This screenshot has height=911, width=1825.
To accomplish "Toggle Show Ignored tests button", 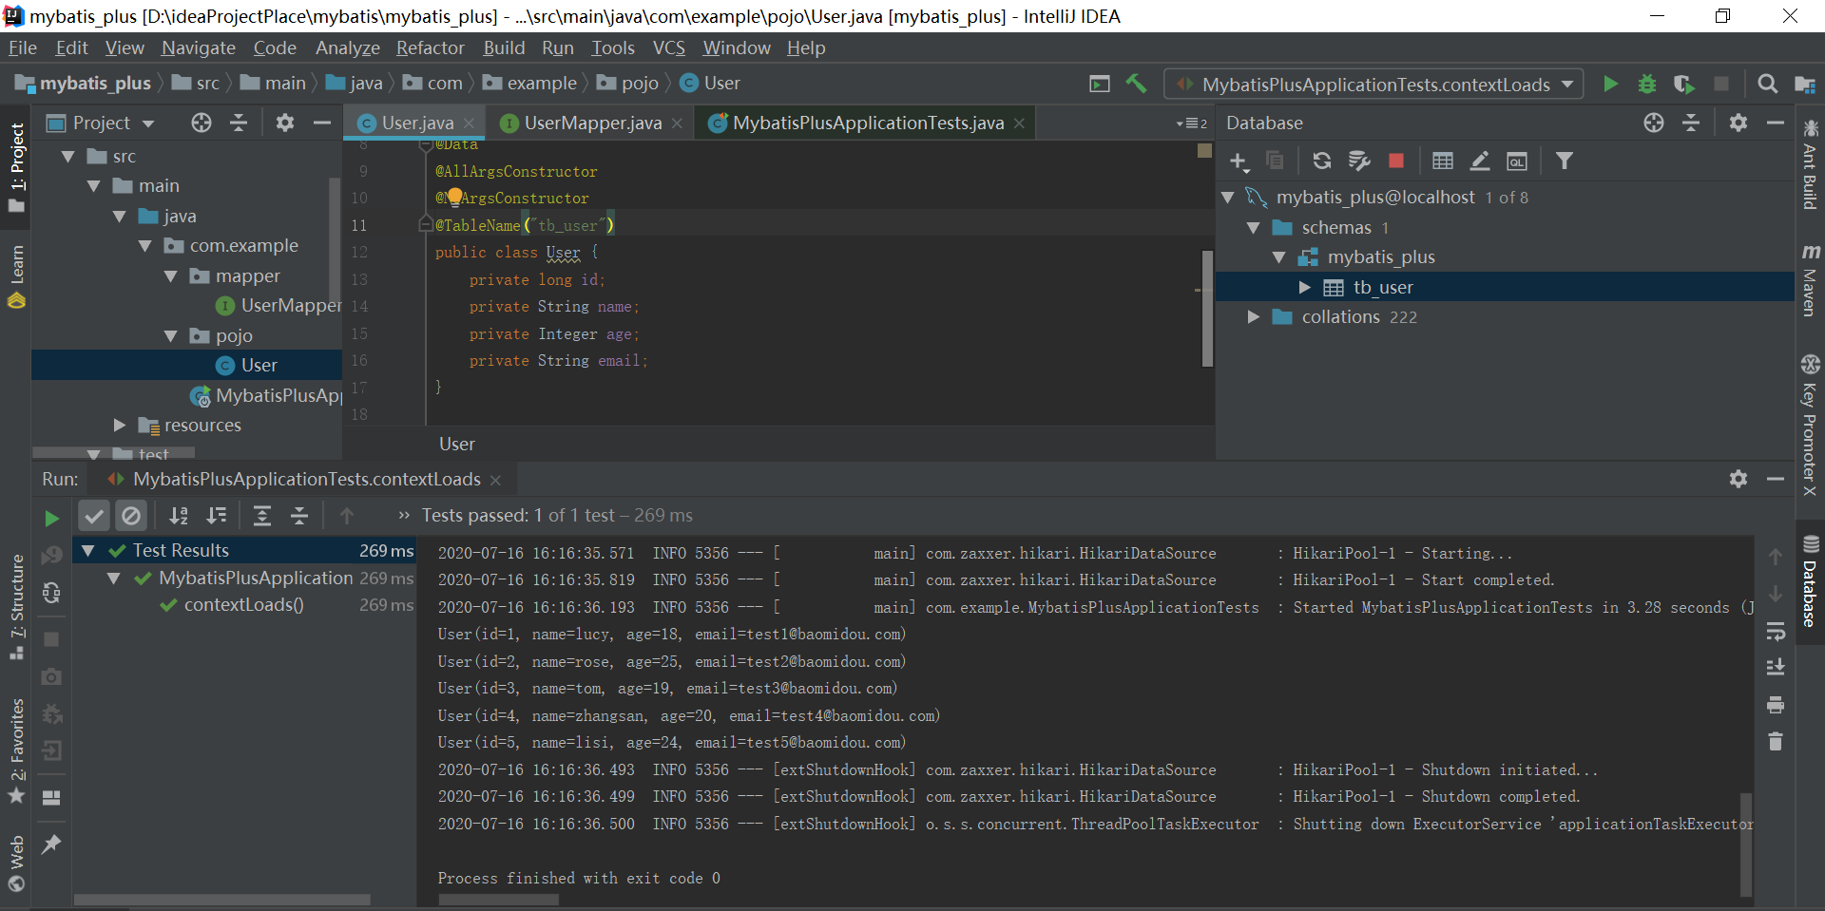I will (131, 516).
